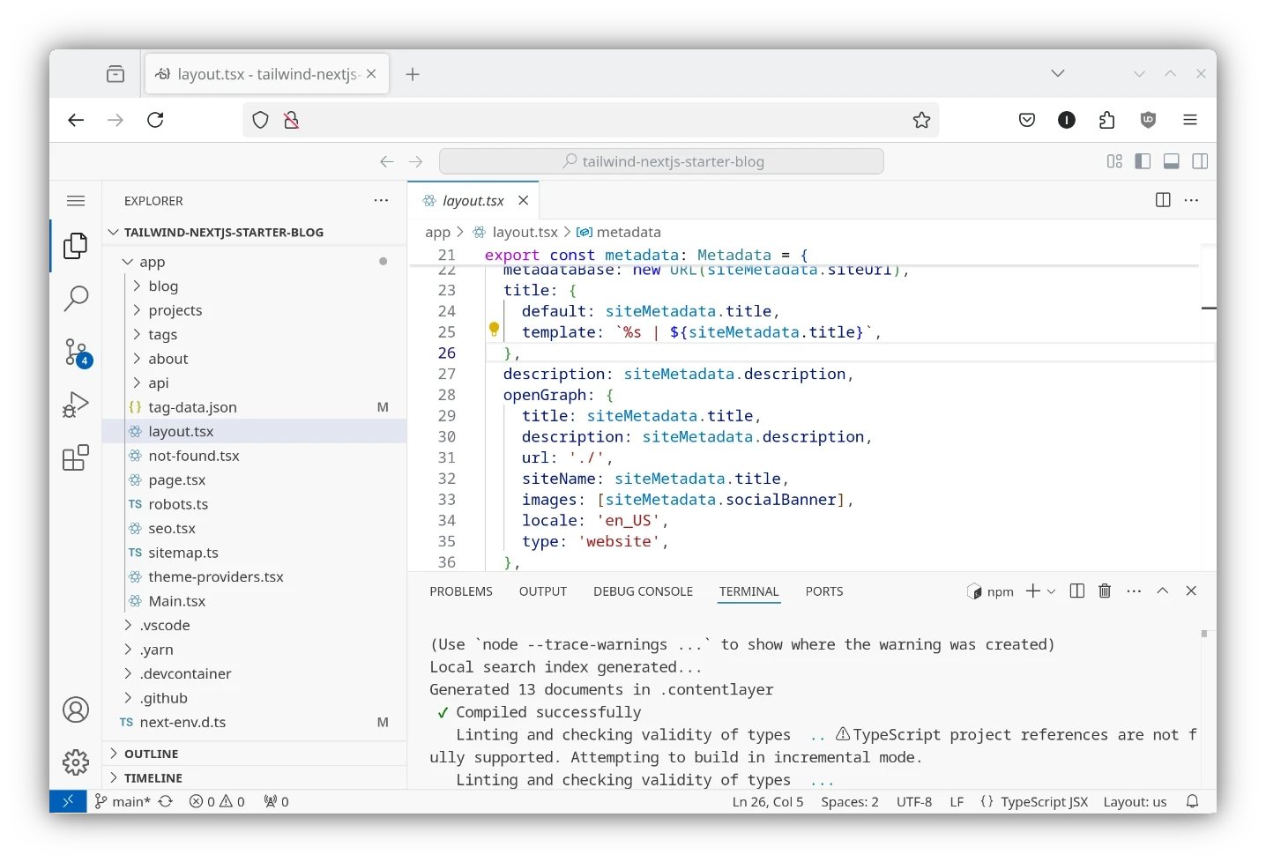Screen dimensions: 1266x862
Task: Click the terminal panel scrollbar
Action: [x=1203, y=635]
